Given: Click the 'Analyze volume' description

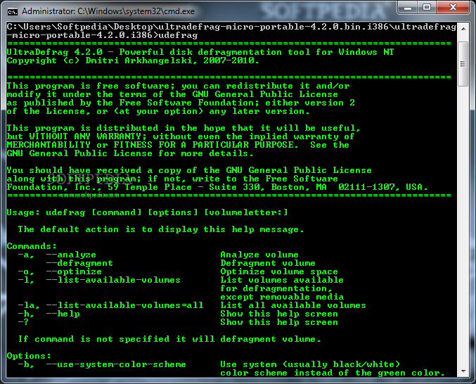Looking at the screenshot, I should (x=259, y=255).
